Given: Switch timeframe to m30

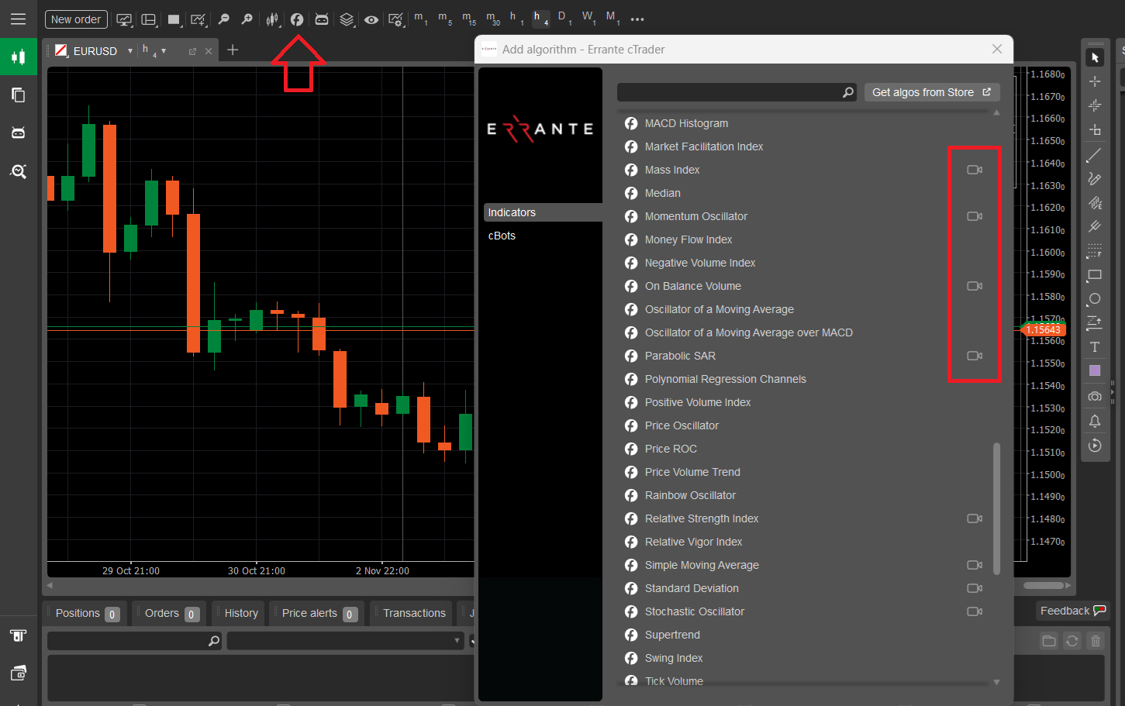Looking at the screenshot, I should click(x=492, y=19).
